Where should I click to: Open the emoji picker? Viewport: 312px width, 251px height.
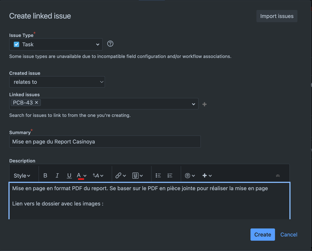(190, 176)
